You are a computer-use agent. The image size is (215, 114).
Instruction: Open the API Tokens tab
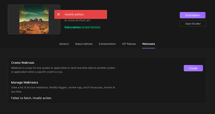129,44
